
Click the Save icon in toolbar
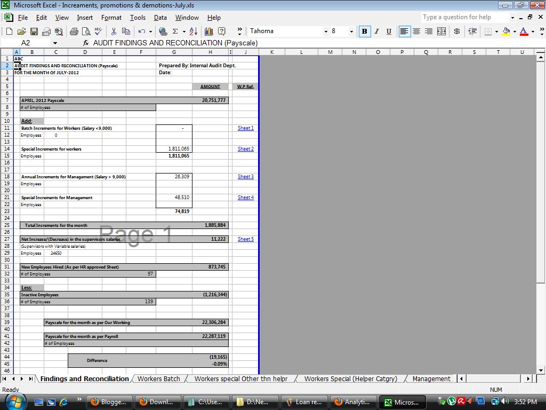click(x=34, y=31)
